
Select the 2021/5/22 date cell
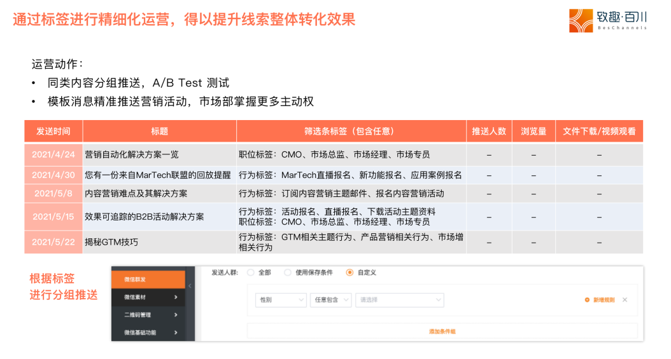click(x=53, y=242)
